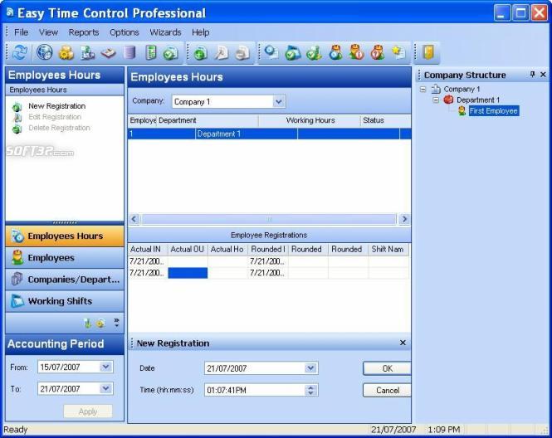Click the Ready text in status bar
The image size is (552, 438).
click(16, 430)
